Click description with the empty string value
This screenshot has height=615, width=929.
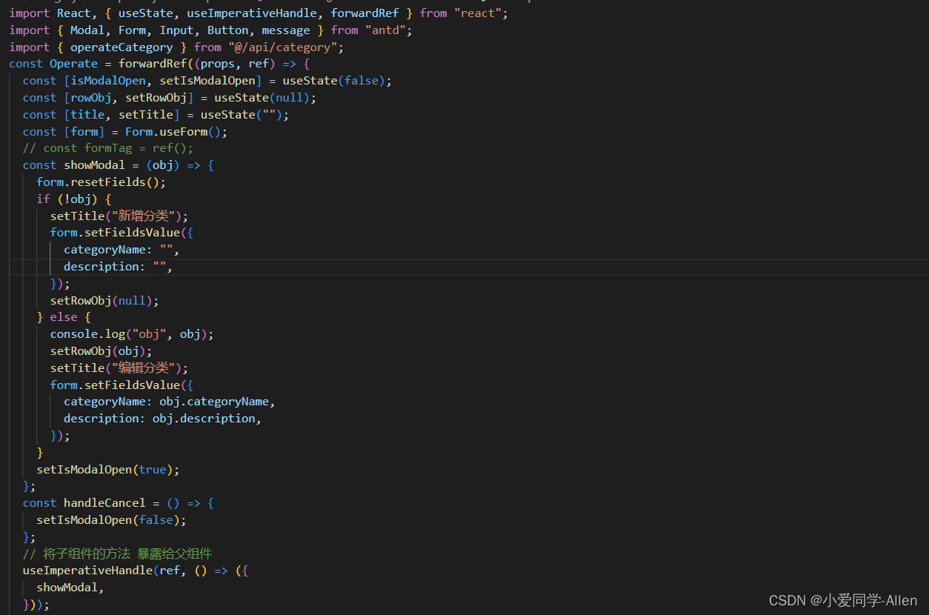coord(115,266)
